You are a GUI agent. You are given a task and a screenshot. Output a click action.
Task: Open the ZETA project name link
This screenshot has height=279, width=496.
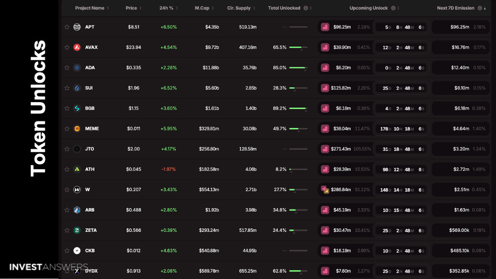pyautogui.click(x=91, y=231)
